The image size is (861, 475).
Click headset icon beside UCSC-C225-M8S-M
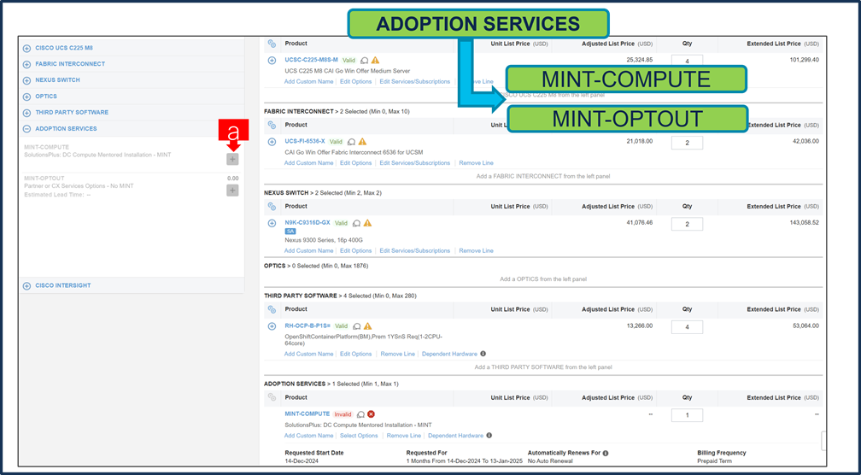tap(364, 61)
